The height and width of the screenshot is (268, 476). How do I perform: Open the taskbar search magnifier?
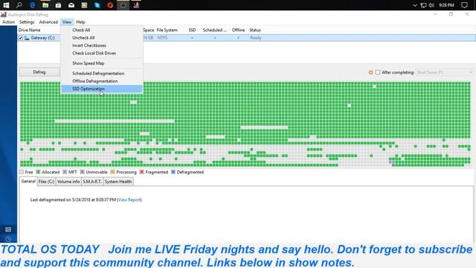point(19,5)
